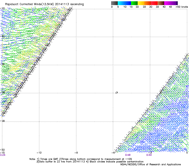189x166 pixels.
Task: Click the '-6' longitude axis label
Action: [113, 153]
